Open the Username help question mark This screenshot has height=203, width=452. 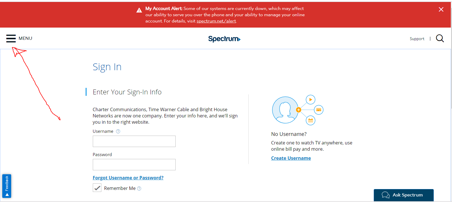coord(118,131)
